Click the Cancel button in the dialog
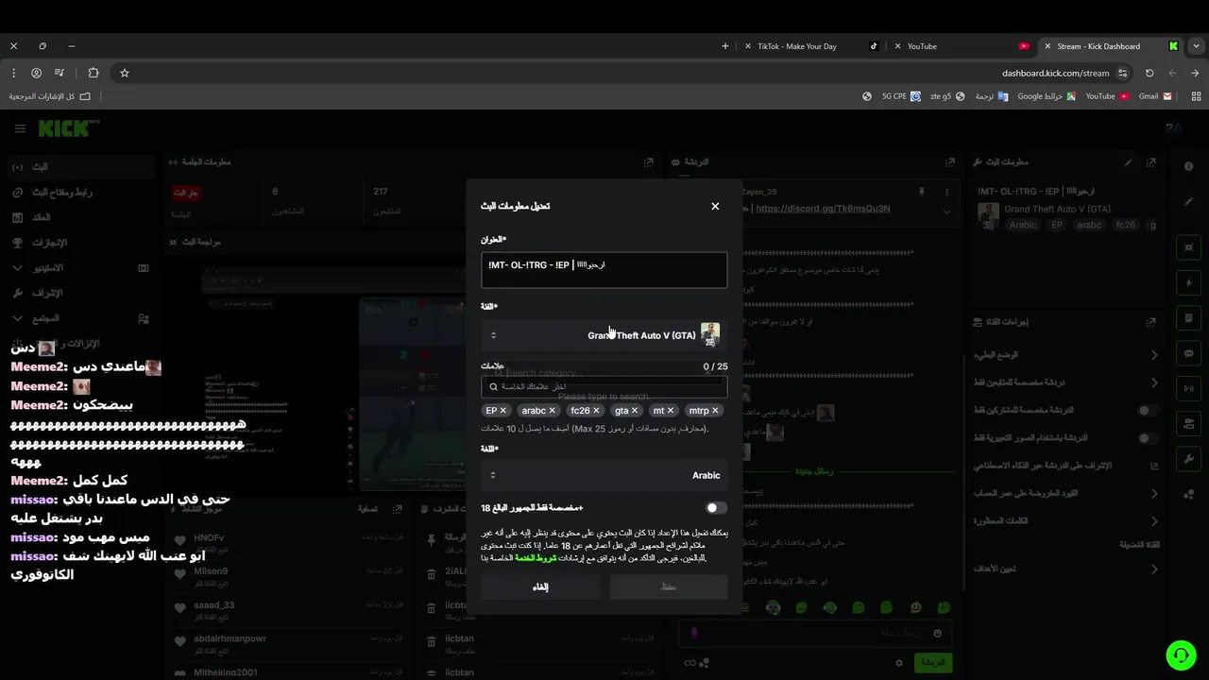The image size is (1209, 680). tap(540, 586)
